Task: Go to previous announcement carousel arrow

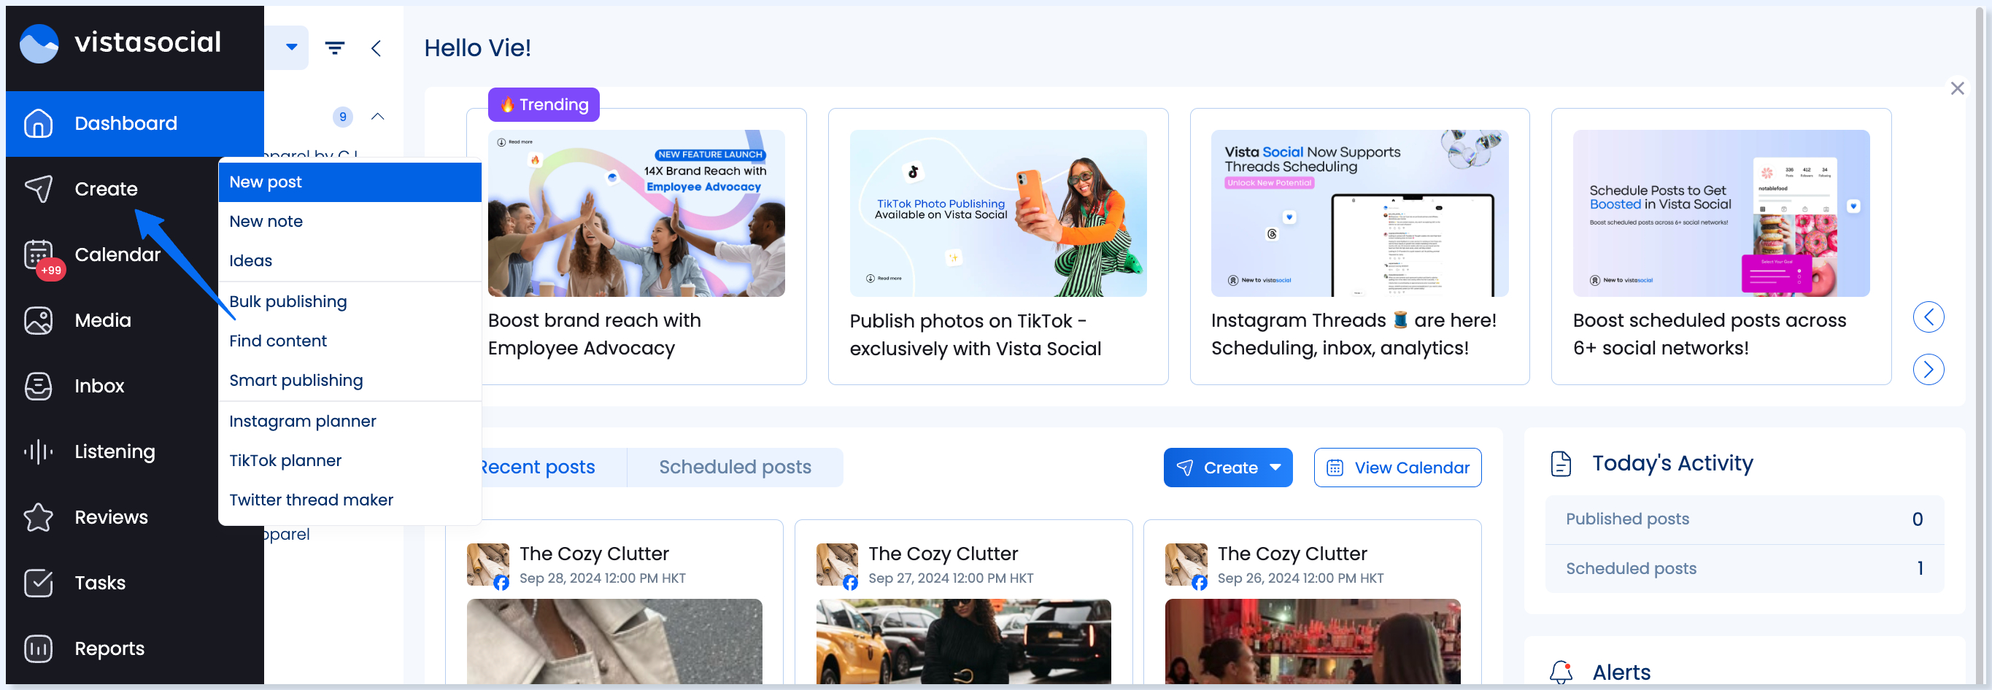Action: [1929, 317]
